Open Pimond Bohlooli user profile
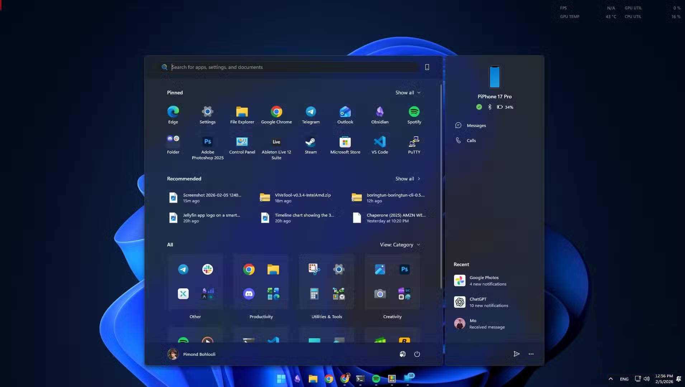The image size is (685, 387). (x=192, y=354)
